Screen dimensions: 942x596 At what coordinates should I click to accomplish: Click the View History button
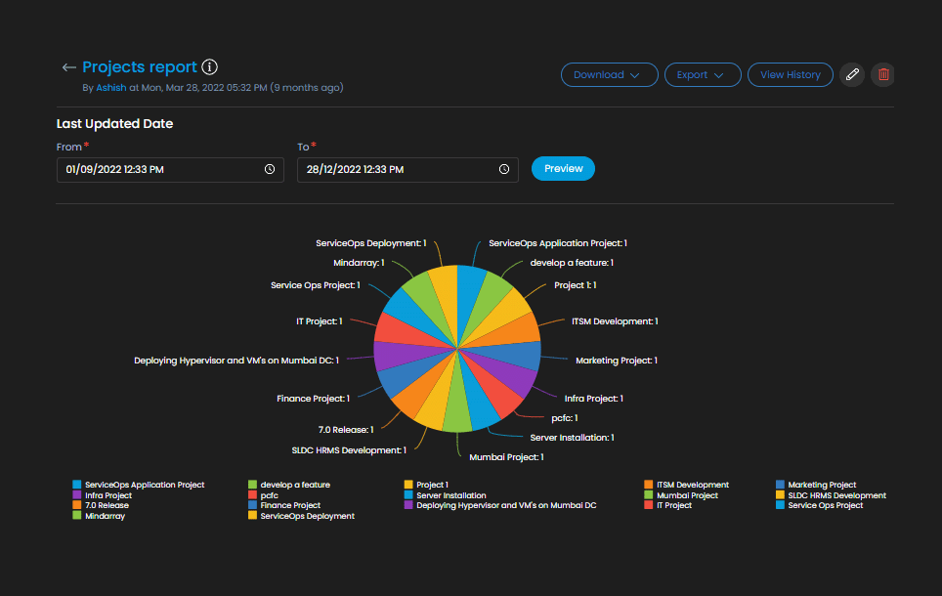[790, 74]
